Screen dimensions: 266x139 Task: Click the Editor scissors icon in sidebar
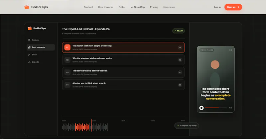coord(29,55)
